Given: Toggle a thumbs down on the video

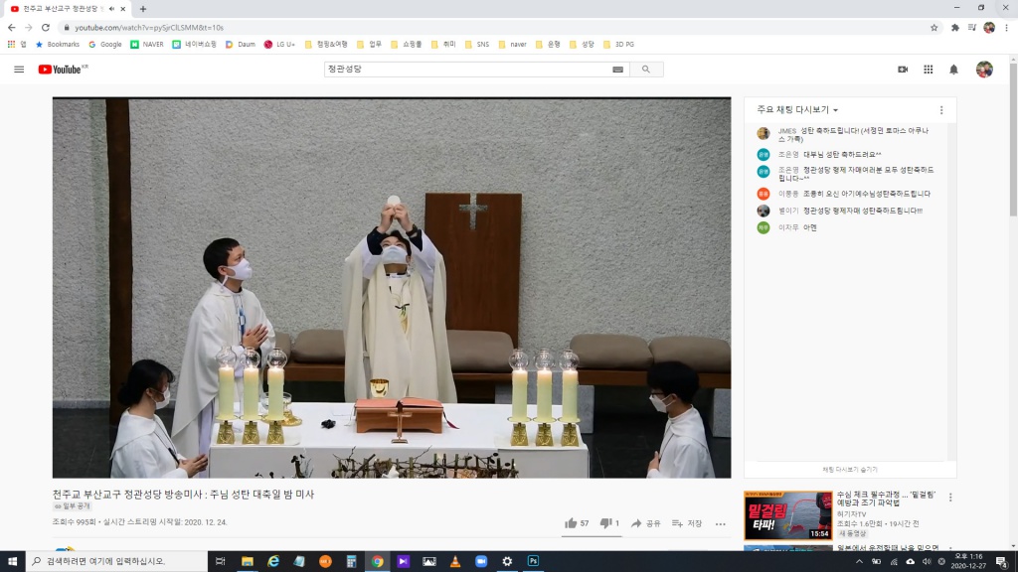Looking at the screenshot, I should tap(605, 522).
